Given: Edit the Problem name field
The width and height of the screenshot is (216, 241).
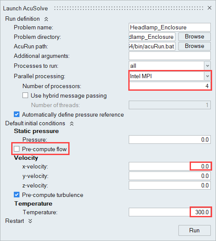Looking at the screenshot, I should point(170,27).
